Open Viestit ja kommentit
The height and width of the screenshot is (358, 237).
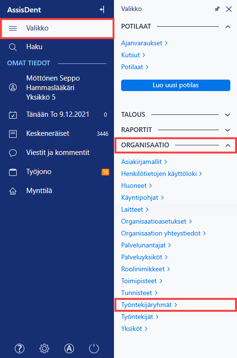pos(58,153)
